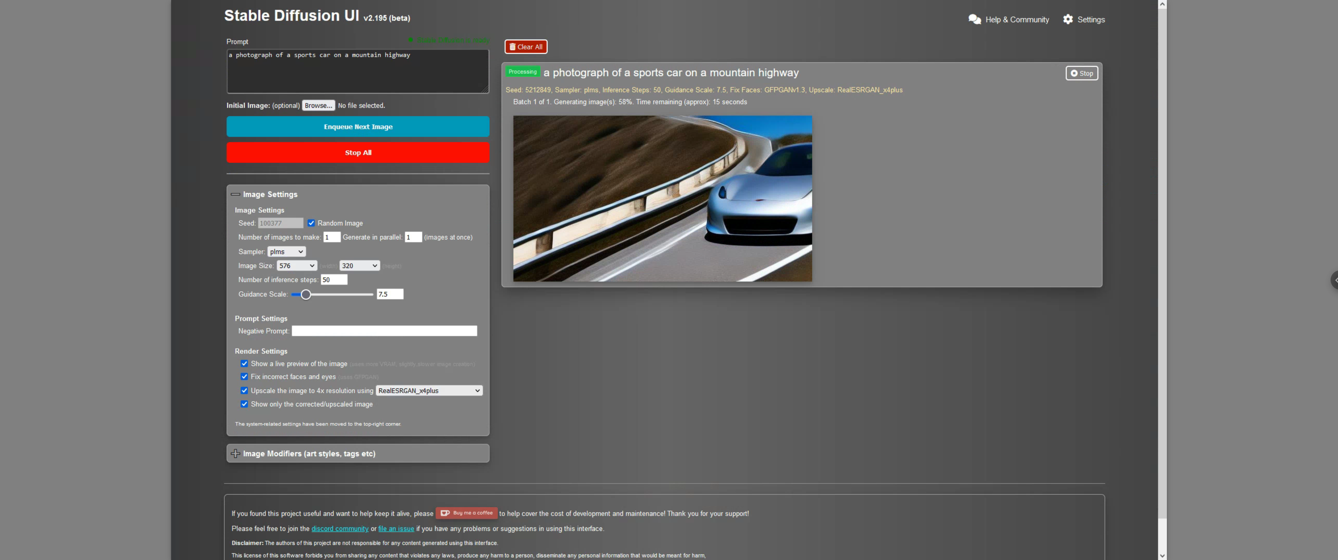Open Help & Community chat icon
The height and width of the screenshot is (560, 1338).
pyautogui.click(x=974, y=19)
